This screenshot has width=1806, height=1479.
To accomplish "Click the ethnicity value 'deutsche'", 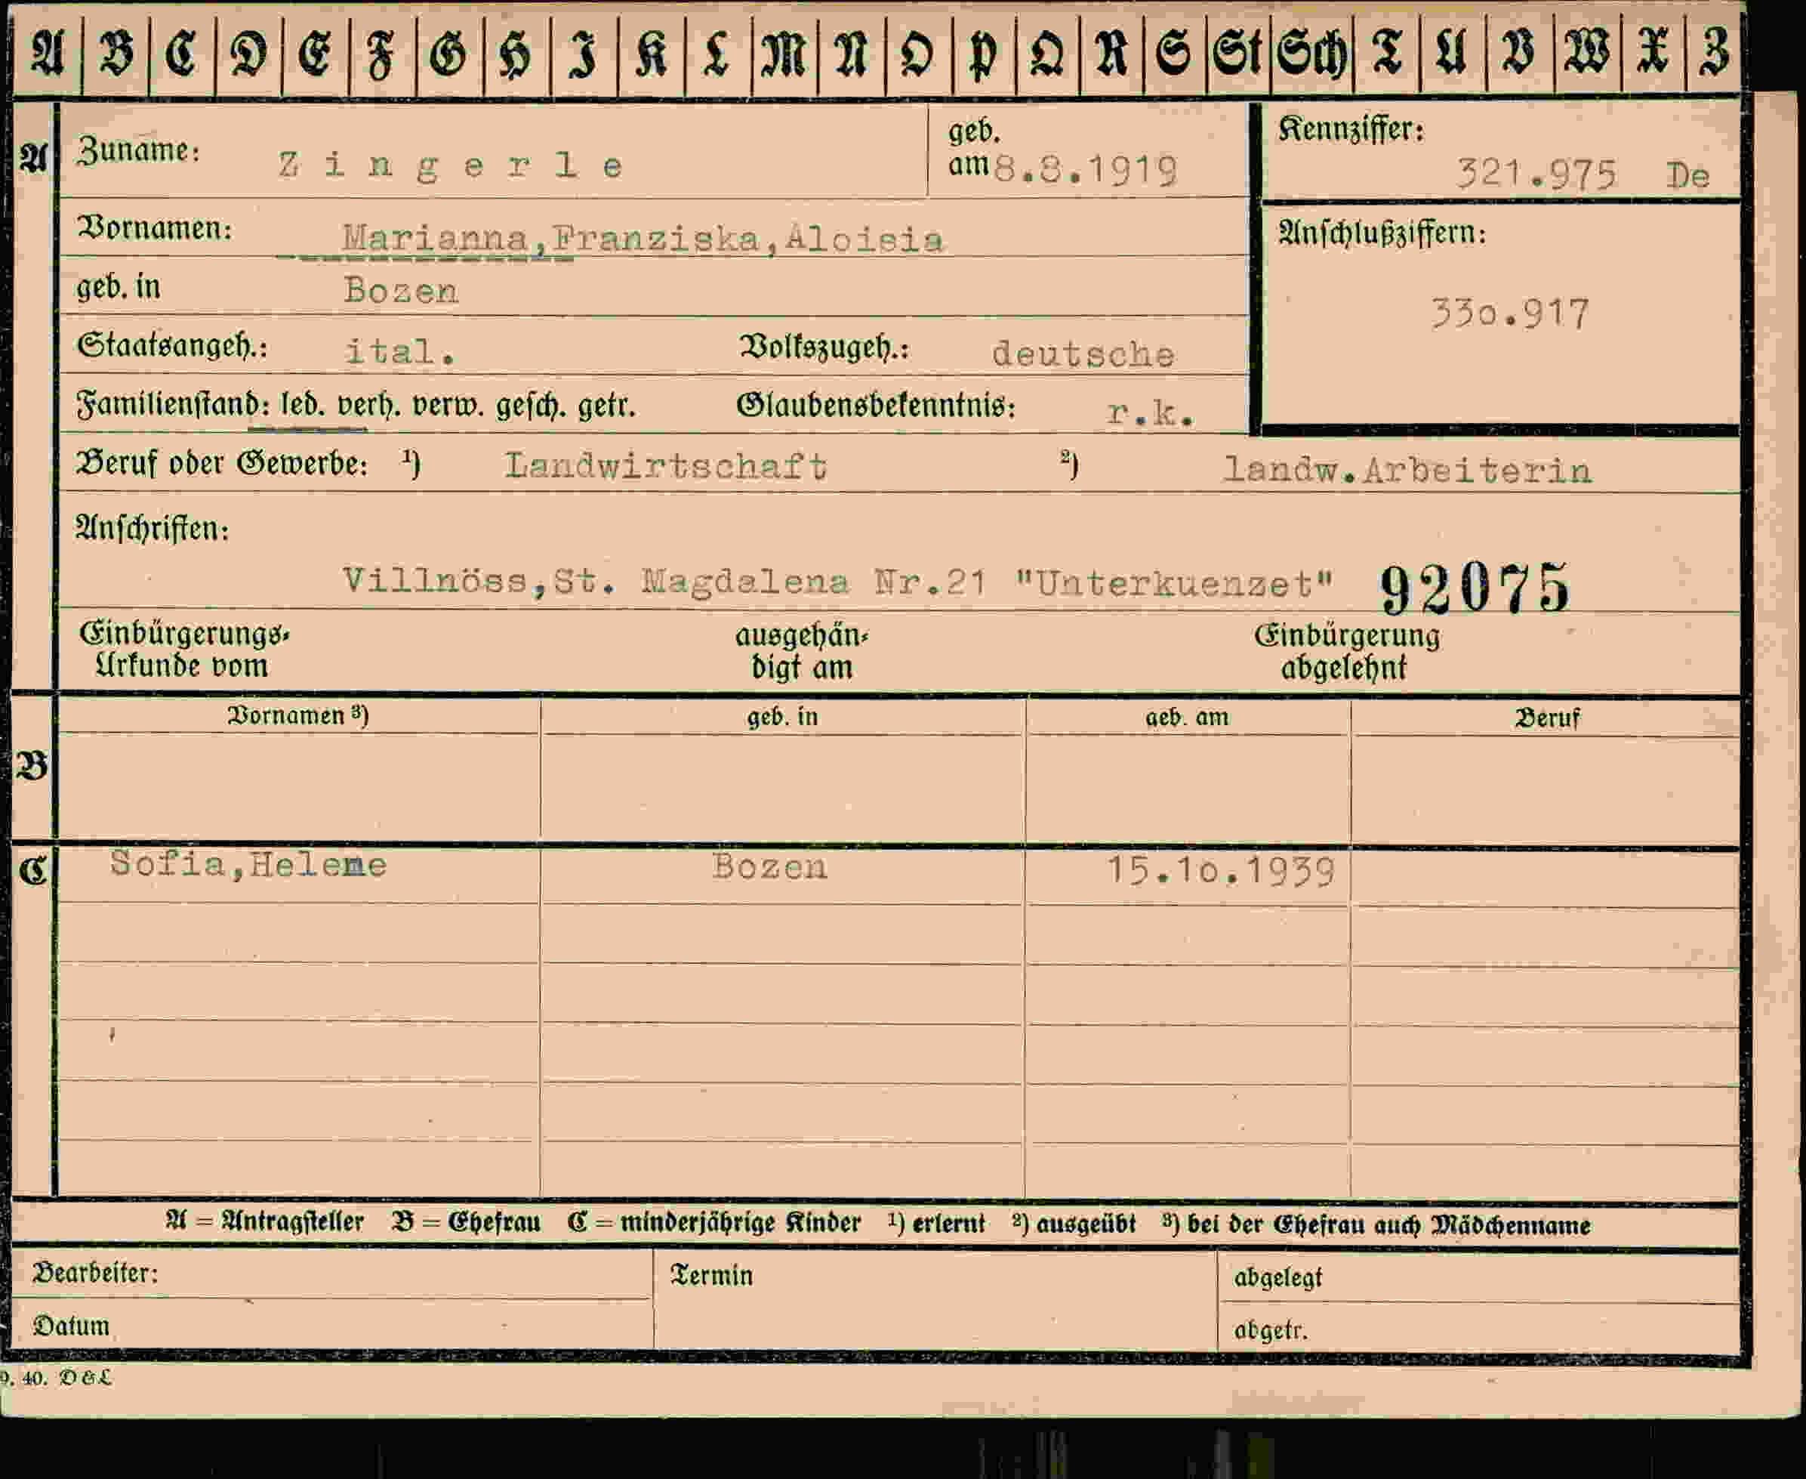I will pos(1083,354).
